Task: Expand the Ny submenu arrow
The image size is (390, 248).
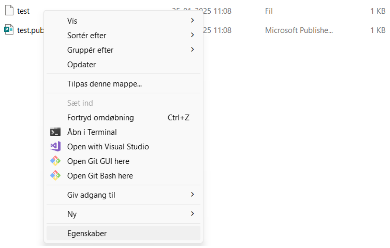Action: (192, 214)
